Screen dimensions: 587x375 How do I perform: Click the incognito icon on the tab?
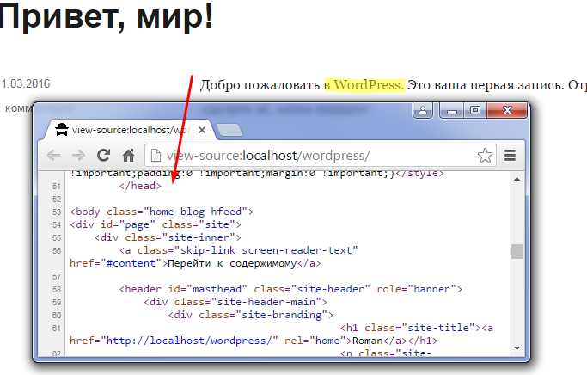click(62, 130)
